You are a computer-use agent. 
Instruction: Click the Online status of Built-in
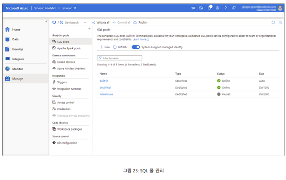coord(224,81)
